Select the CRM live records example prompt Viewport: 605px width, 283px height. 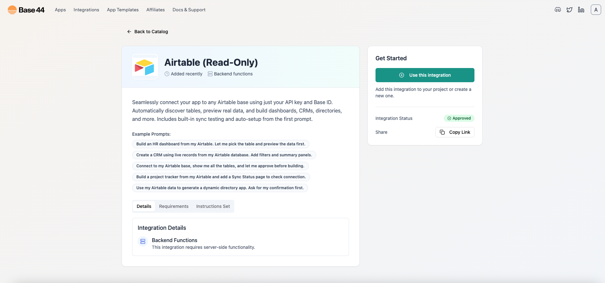tap(224, 155)
